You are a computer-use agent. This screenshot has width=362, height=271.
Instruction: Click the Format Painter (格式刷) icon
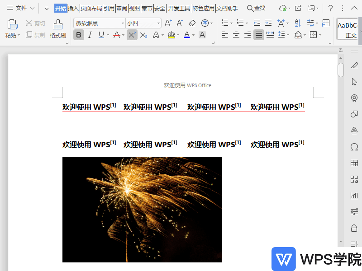57,25
